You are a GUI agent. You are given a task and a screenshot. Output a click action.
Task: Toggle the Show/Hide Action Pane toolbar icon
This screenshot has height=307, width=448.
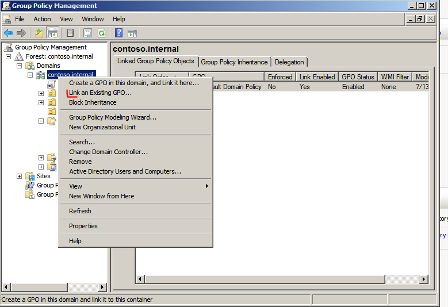pyautogui.click(x=132, y=33)
